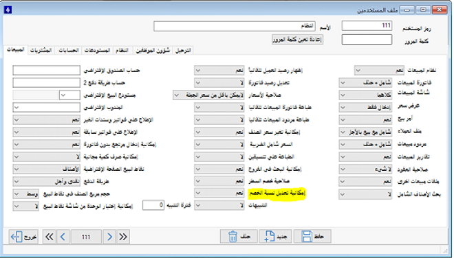Open the إمكانية صرف كمية مجانية dropdown
Screen dimensions: 454x258
point(46,156)
